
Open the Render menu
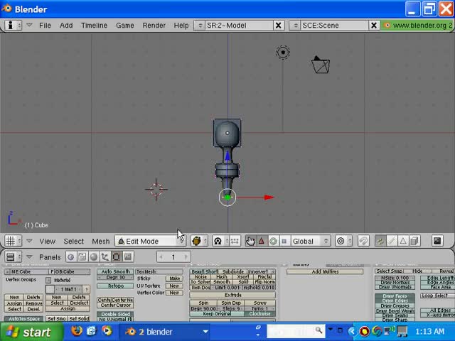tap(154, 26)
